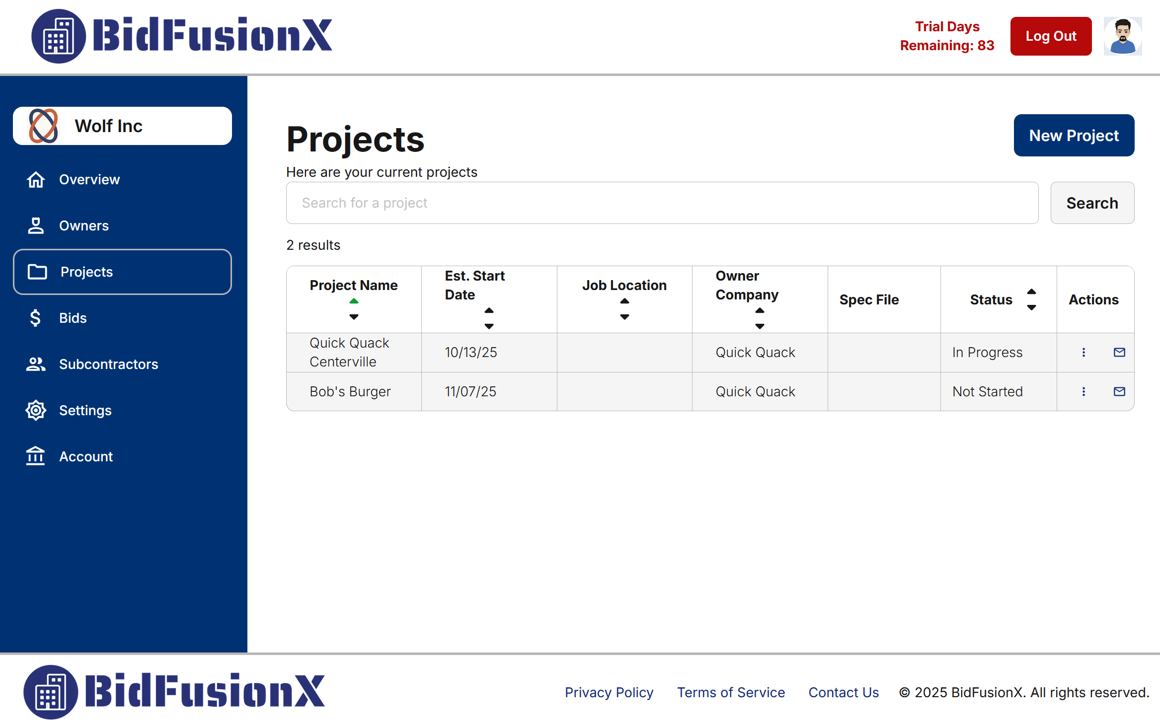Sort Project Name descending with the down arrow
Viewport: 1160px width, 726px height.
point(354,317)
